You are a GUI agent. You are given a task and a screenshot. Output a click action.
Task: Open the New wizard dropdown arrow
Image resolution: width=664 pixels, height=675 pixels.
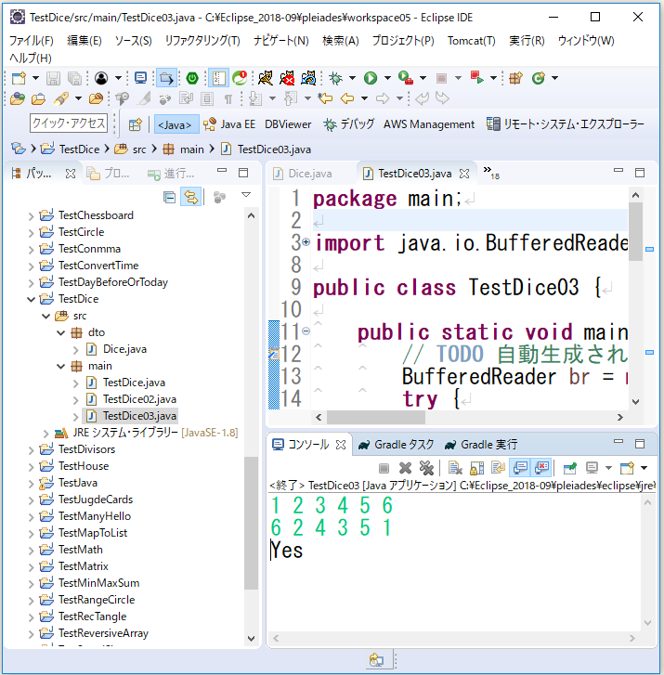click(x=35, y=78)
